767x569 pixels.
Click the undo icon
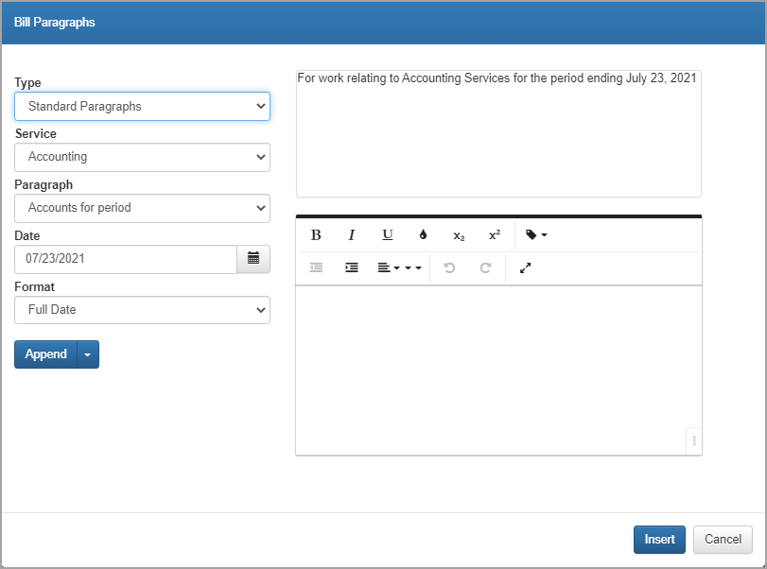449,267
